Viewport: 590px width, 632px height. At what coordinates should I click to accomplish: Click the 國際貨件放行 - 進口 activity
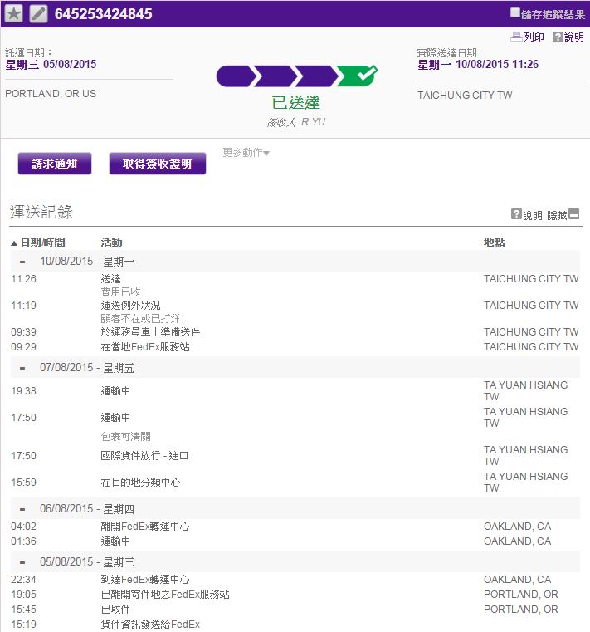click(x=144, y=456)
